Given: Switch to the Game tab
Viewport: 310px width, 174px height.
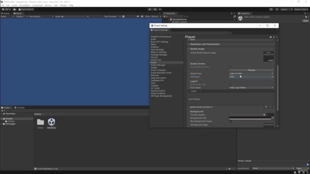Looking at the screenshot, I should tap(18, 14).
